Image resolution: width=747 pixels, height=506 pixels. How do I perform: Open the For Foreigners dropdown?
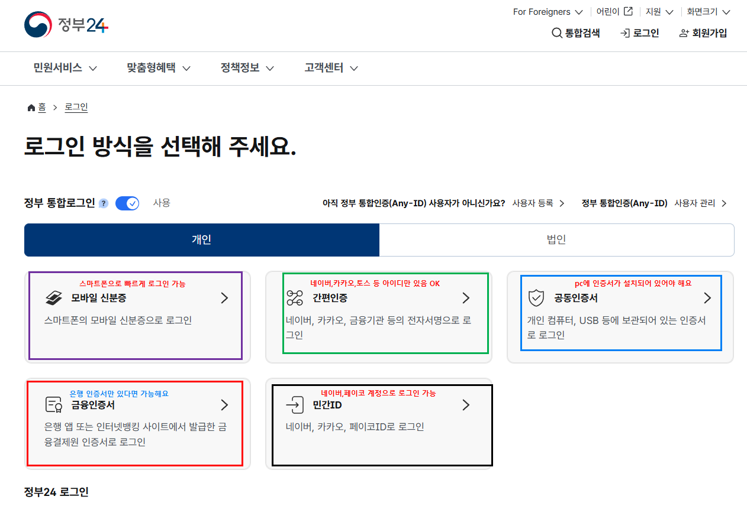(548, 12)
